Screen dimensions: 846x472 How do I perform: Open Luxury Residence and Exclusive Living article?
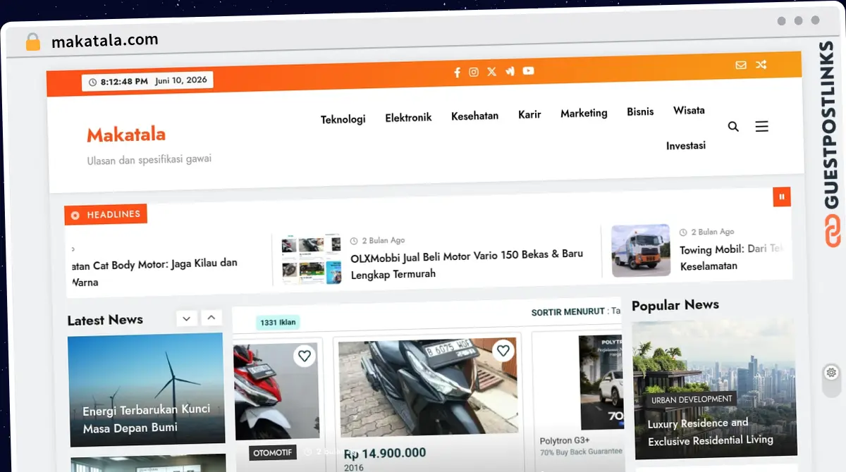[x=711, y=431]
